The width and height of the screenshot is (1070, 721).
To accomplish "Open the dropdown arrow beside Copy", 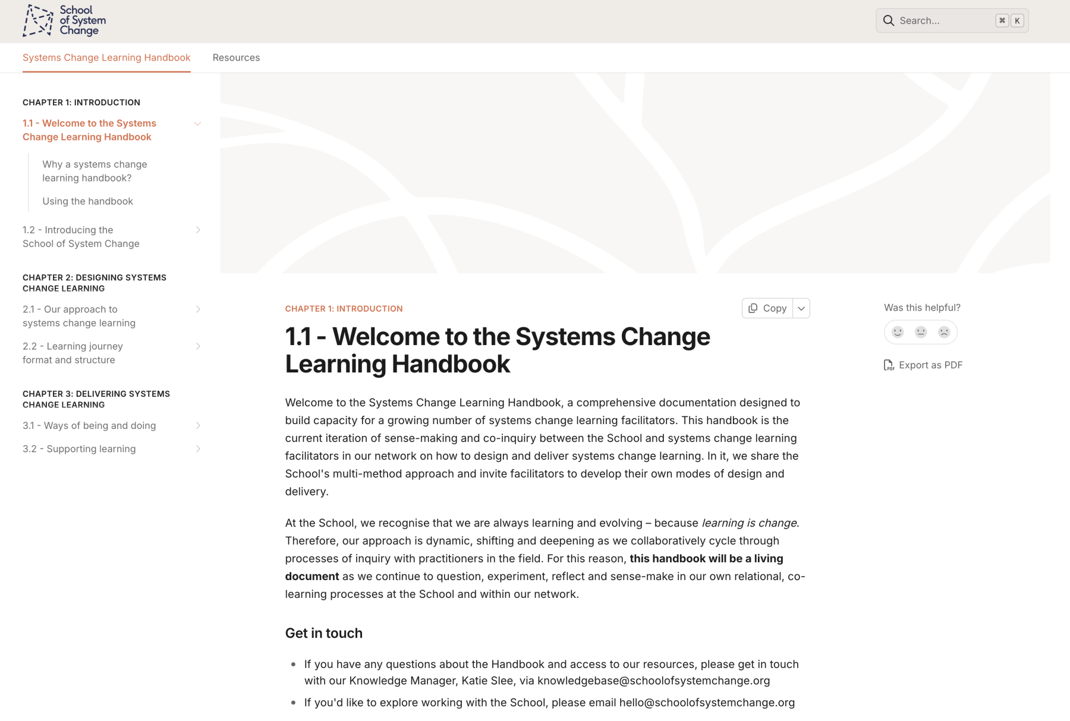I will click(801, 308).
